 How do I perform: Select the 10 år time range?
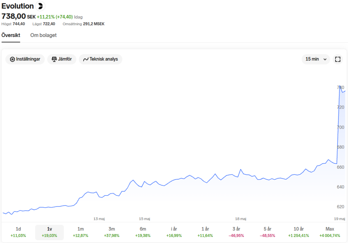(298, 232)
